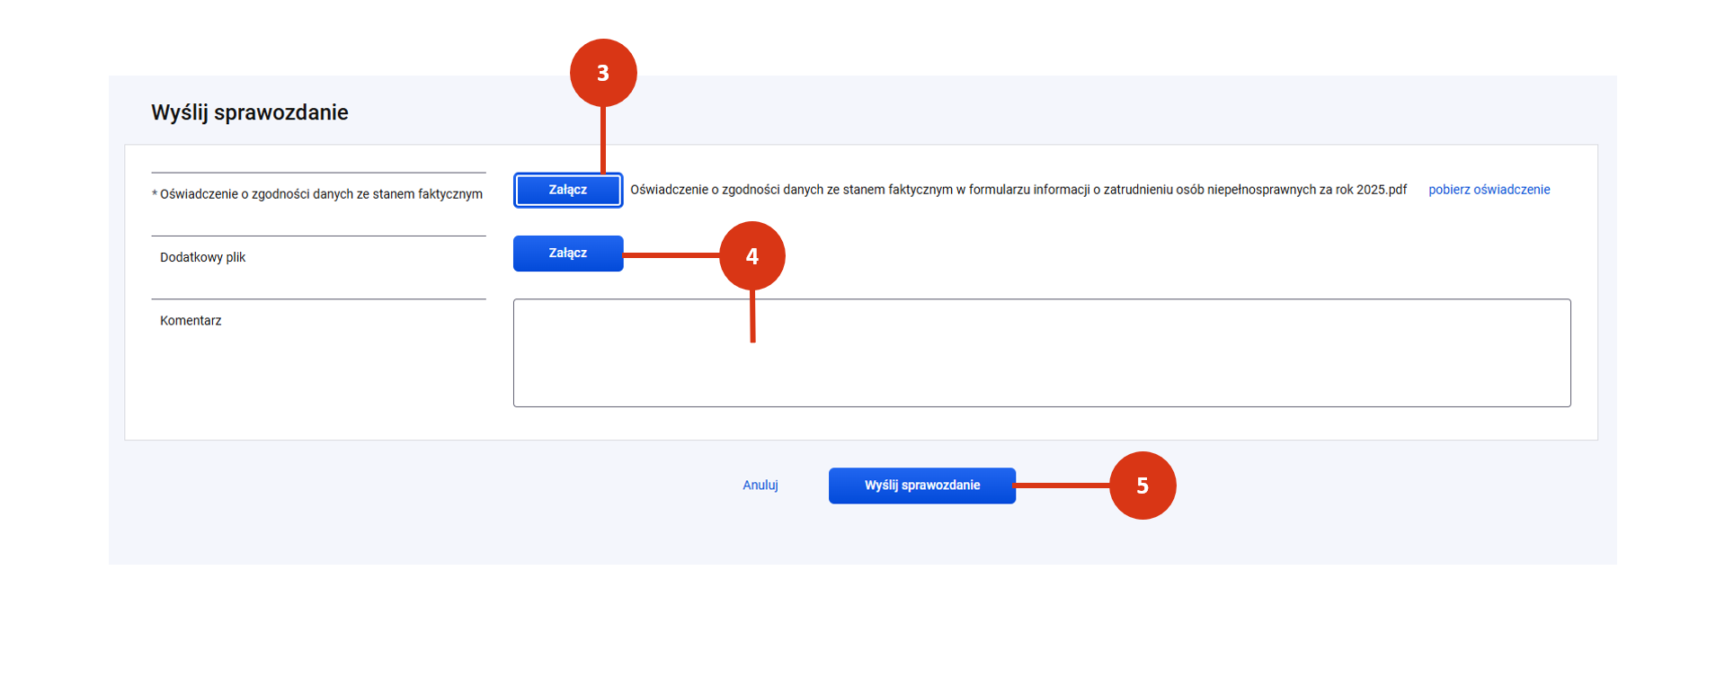
Task: Click Załącz button next to Dodatkowy plik
Action: coord(567,254)
